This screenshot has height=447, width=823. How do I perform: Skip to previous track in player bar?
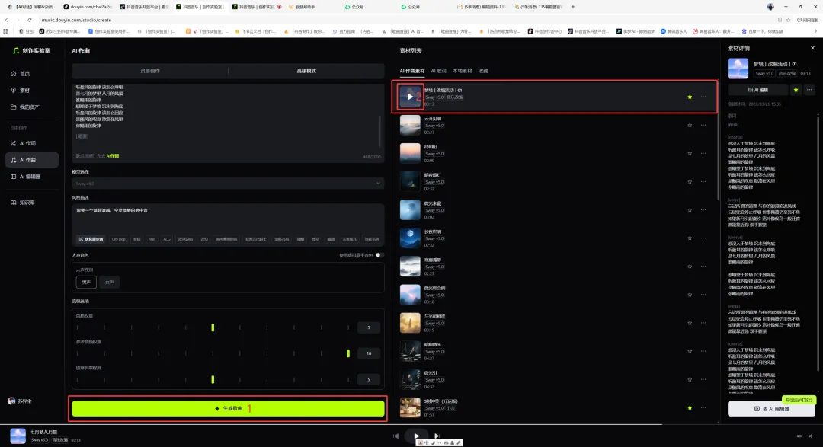[x=395, y=436]
